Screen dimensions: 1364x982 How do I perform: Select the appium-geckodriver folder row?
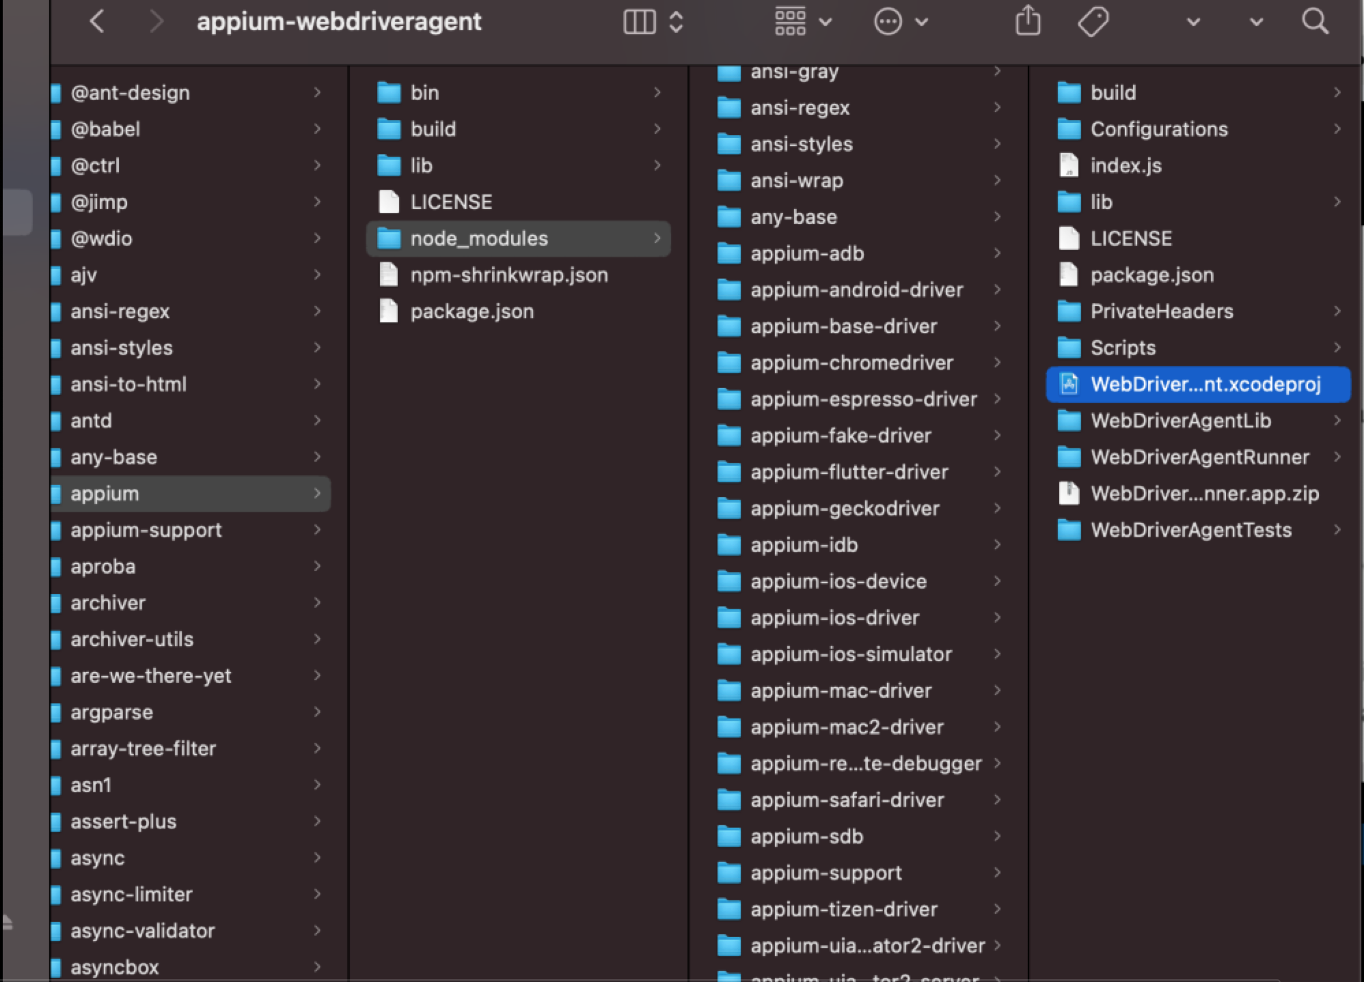tap(859, 508)
